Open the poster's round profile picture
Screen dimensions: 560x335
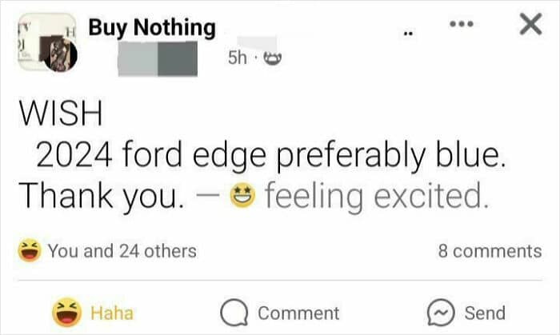tap(60, 55)
